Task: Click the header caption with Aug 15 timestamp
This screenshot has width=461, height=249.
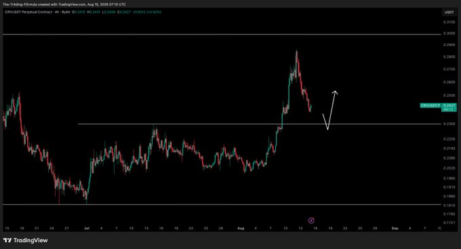Action: coord(64,5)
